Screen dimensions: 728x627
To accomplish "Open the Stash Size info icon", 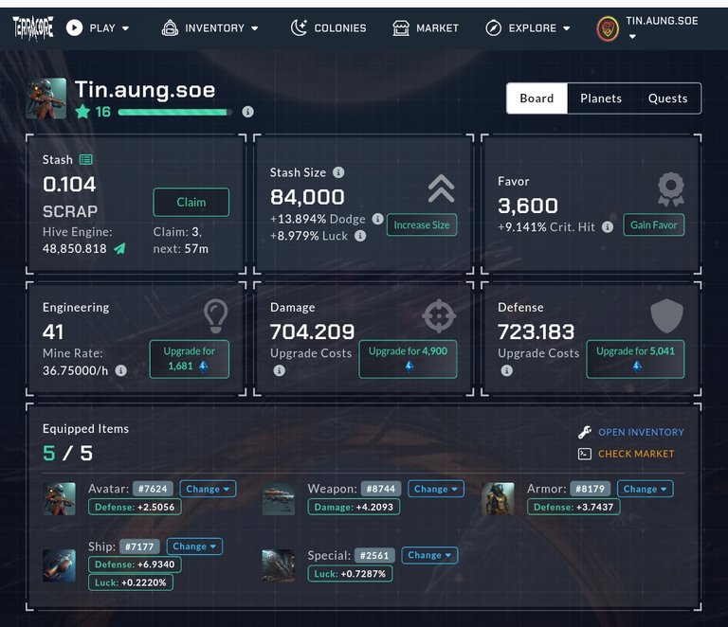I will tap(338, 172).
